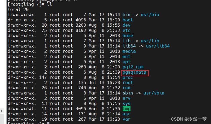Click the usr/sbin symlink target
The height and width of the screenshot is (124, 211).
click(x=154, y=93)
